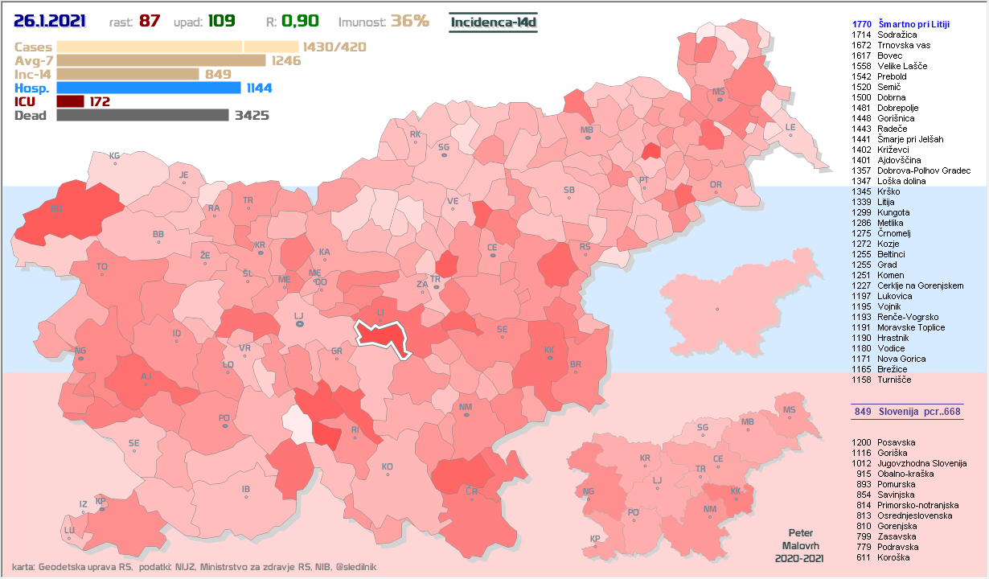Click the dark red ICU bar

coord(70,101)
